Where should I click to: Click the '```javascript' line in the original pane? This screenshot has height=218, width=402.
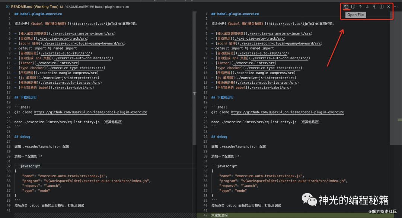point(27,166)
